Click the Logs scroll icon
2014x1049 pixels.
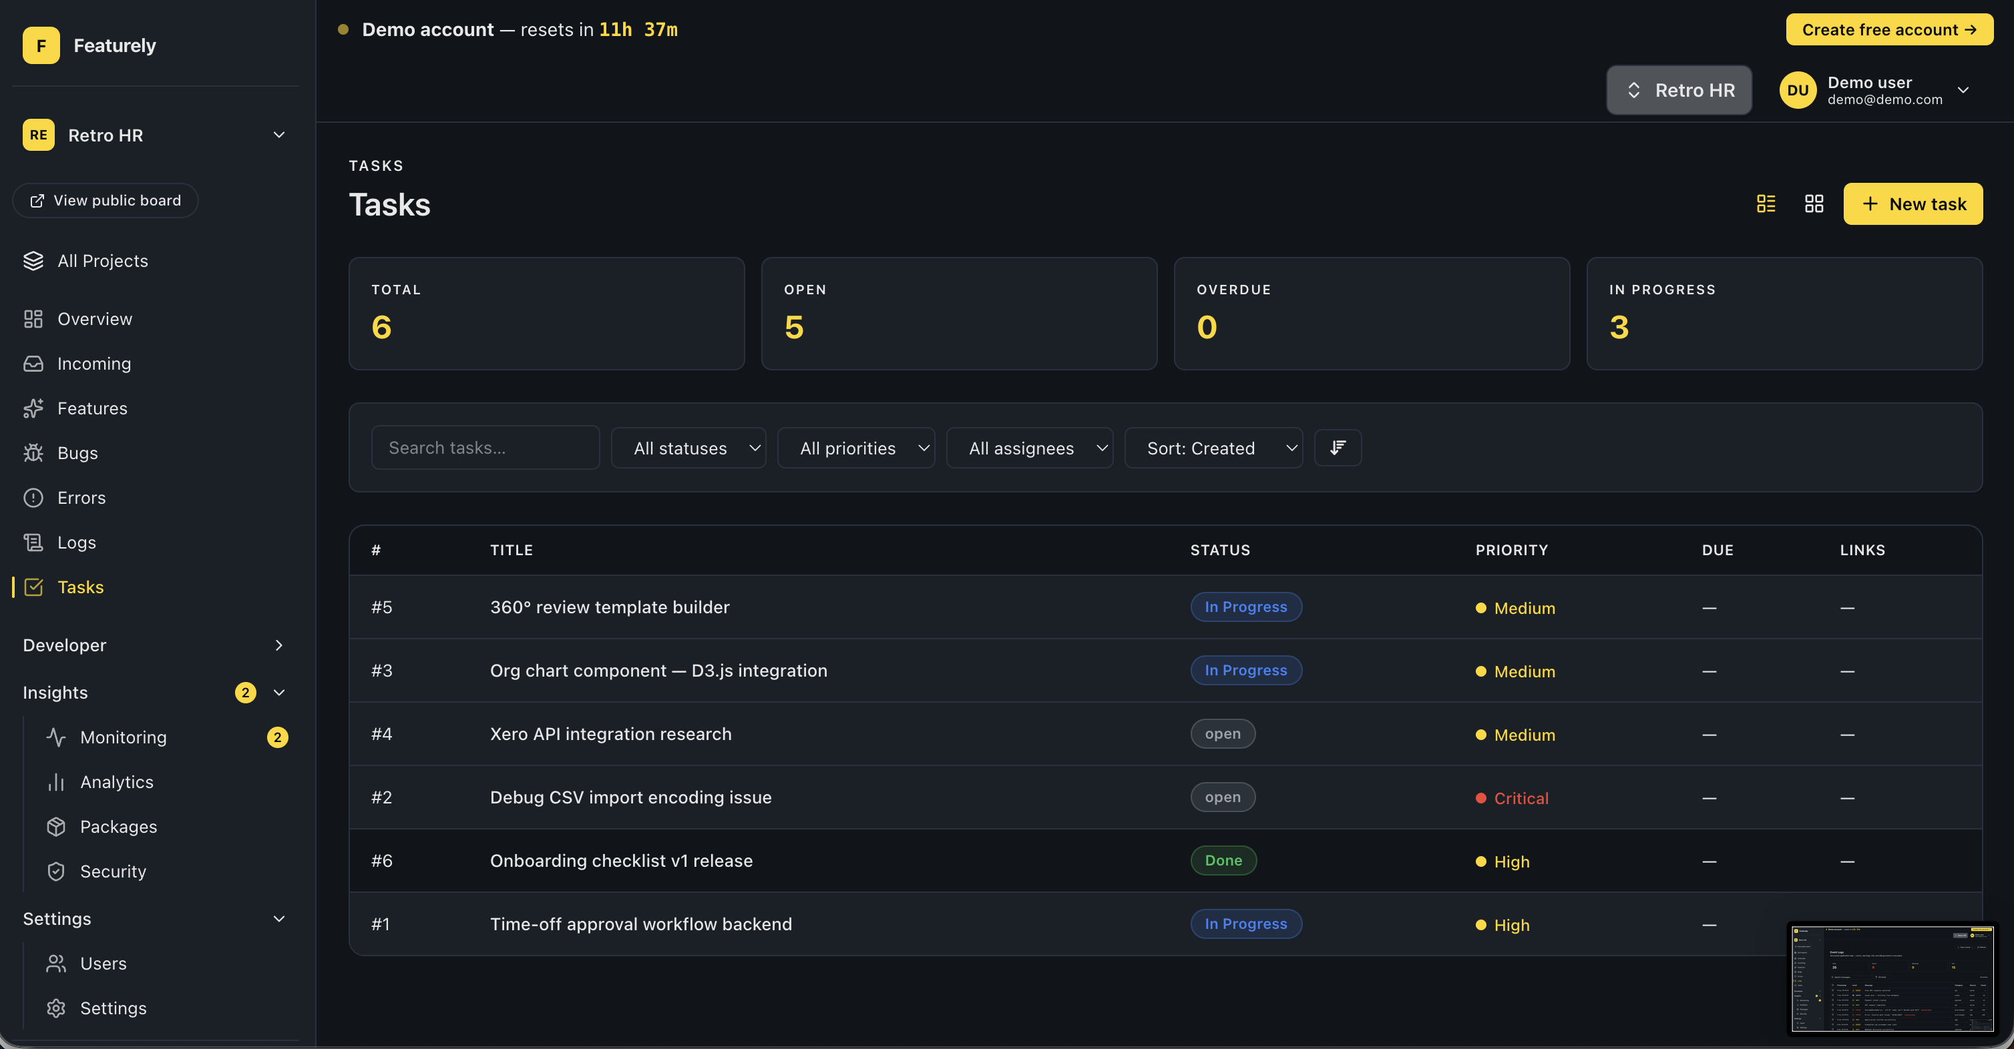33,542
